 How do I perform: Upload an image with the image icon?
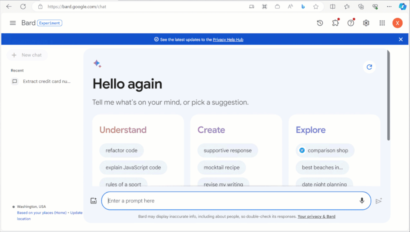pos(93,201)
